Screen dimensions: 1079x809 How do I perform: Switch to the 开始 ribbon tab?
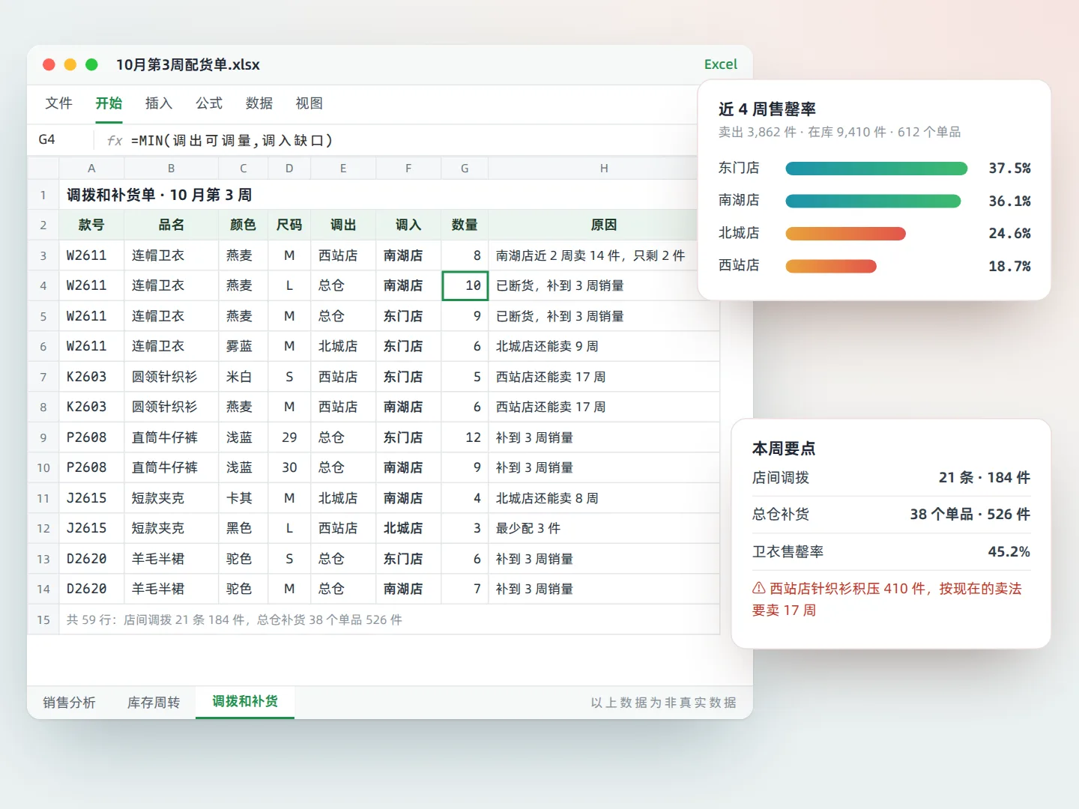coord(109,103)
